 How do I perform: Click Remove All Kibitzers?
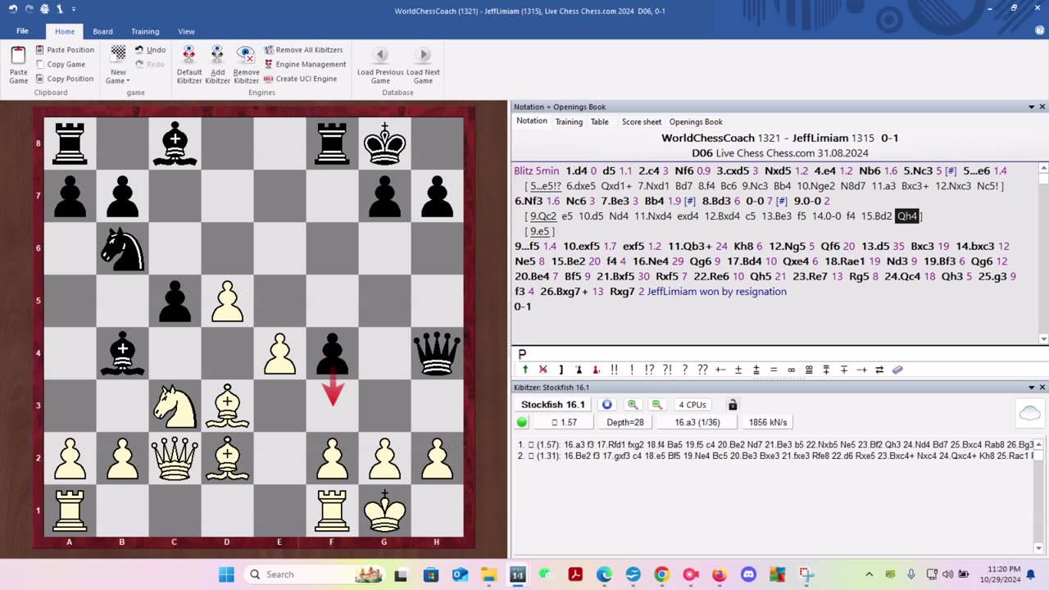(303, 49)
